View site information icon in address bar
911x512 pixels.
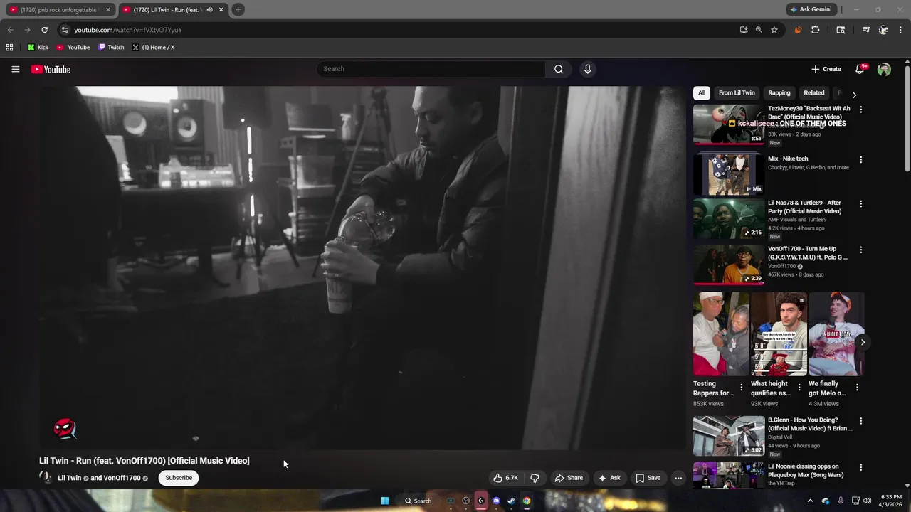coord(64,30)
